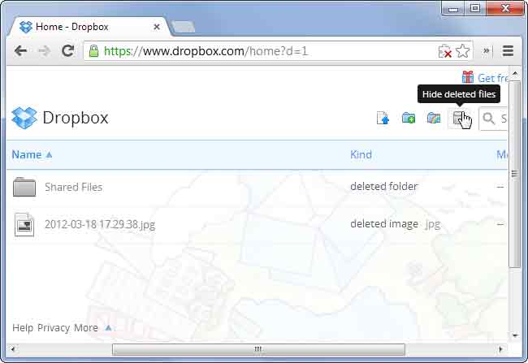Click the Upload file icon
This screenshot has width=528, height=363.
click(383, 119)
